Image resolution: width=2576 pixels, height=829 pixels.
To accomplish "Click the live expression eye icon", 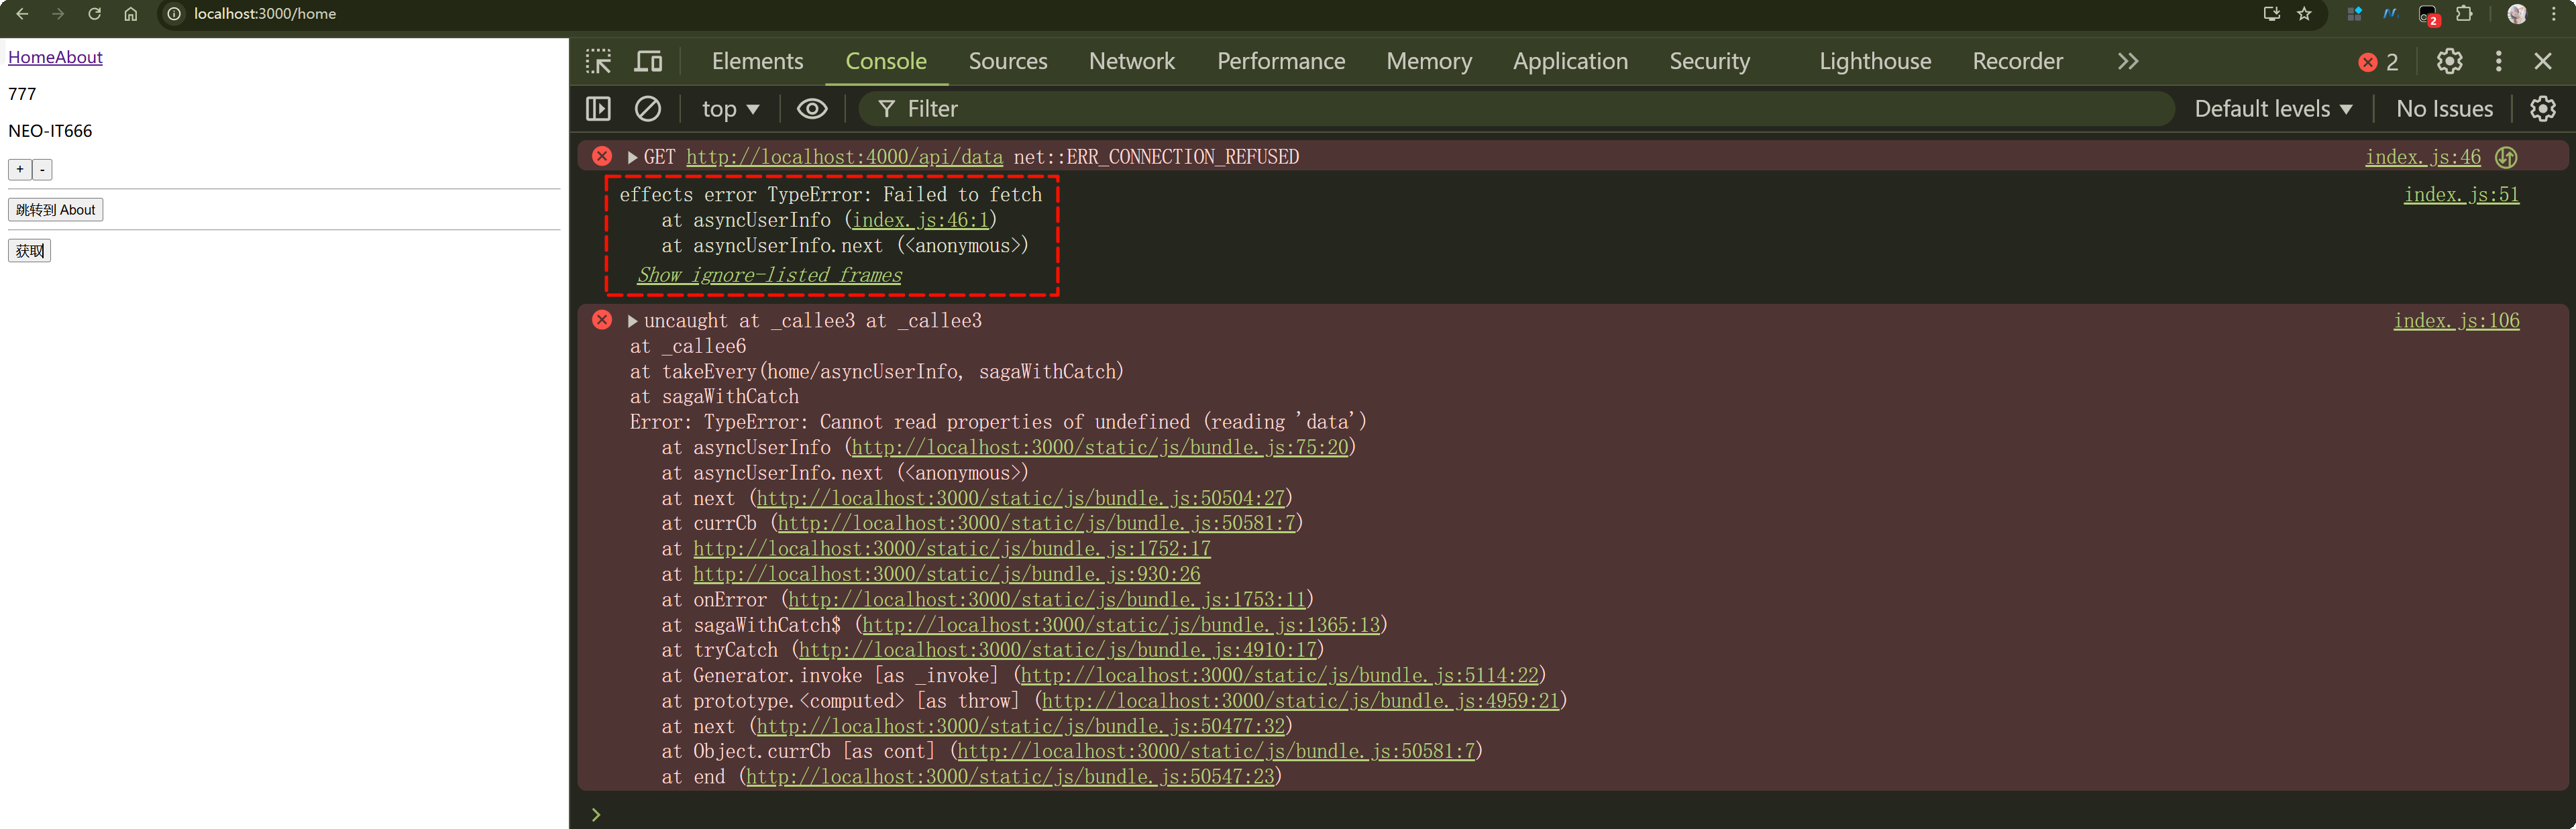I will (811, 109).
